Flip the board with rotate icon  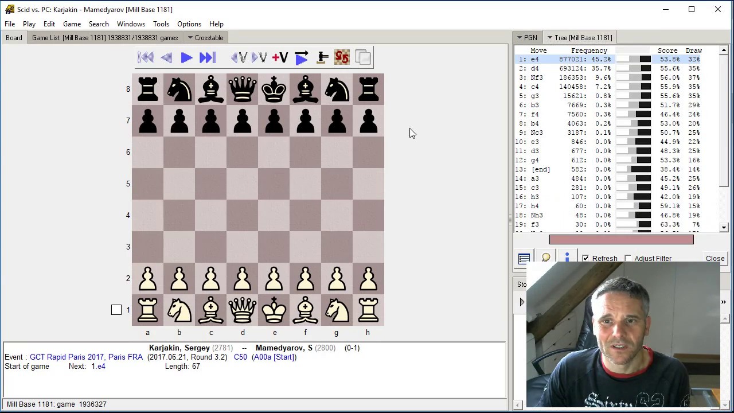[342, 57]
